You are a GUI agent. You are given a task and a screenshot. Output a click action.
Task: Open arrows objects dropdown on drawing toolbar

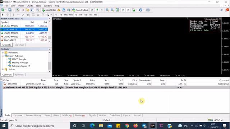coord(51,15)
